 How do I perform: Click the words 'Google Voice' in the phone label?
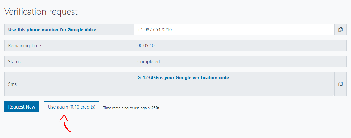point(82,30)
